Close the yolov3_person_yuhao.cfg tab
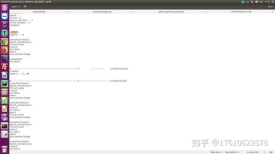Image resolution: width=275 pixels, height=154 pixels. pyautogui.click(x=205, y=12)
